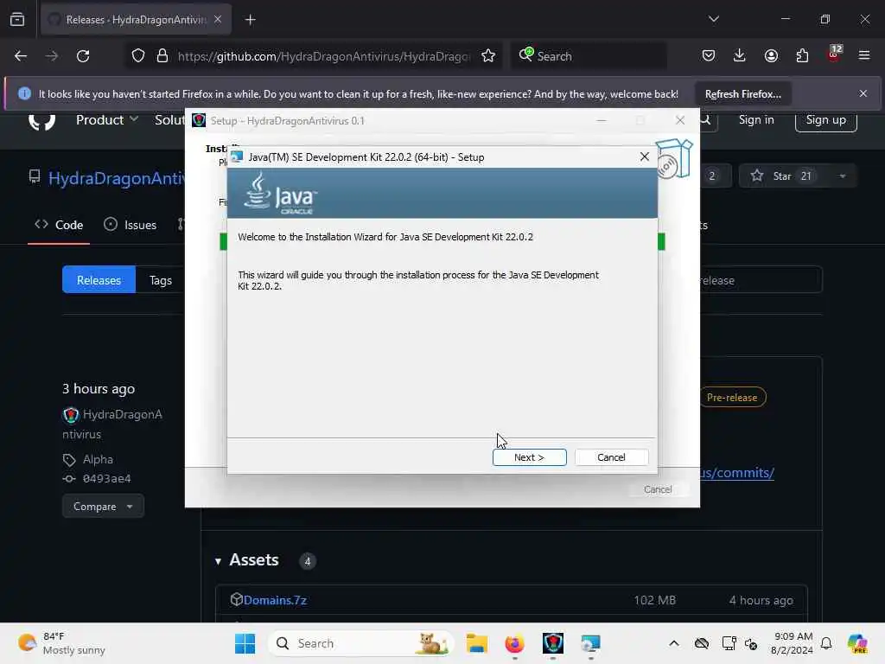
Task: Open extension icon with 12 badge
Action: coord(834,54)
